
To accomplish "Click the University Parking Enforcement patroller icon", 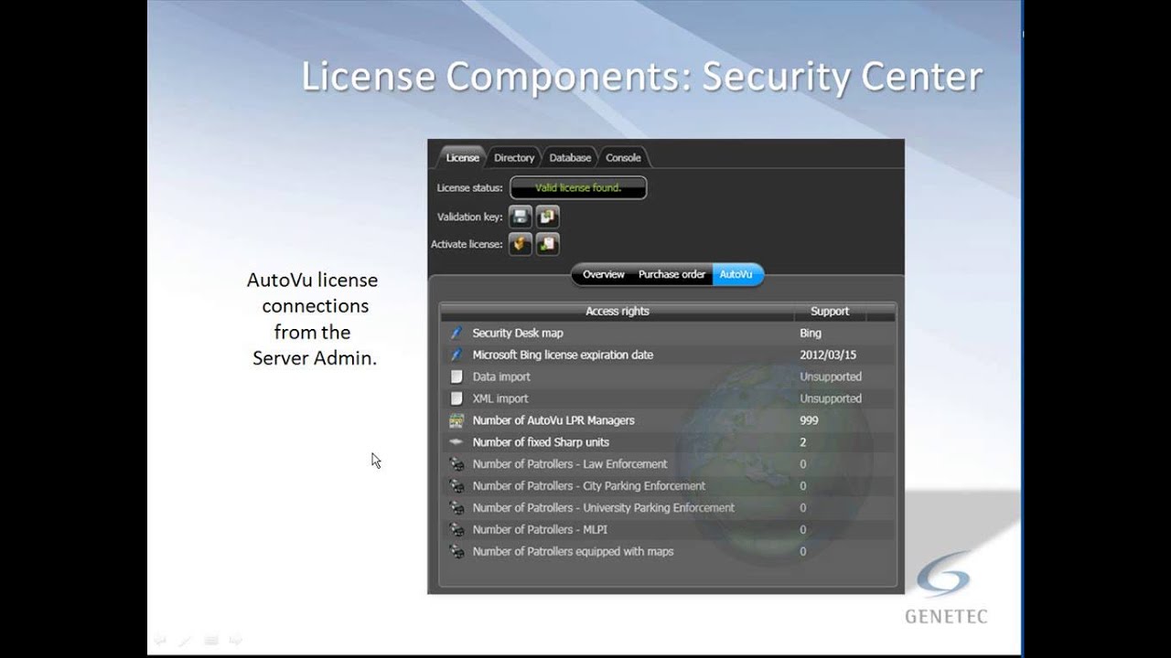I will [457, 508].
